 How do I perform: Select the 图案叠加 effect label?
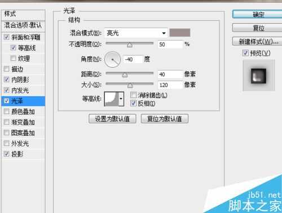tap(23, 133)
